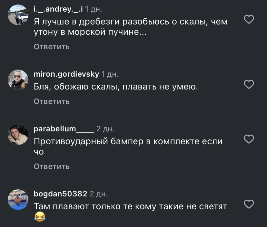This screenshot has width=267, height=227.
Task: Tap the heart on parabellum_____'s comment
Action: coord(249,139)
